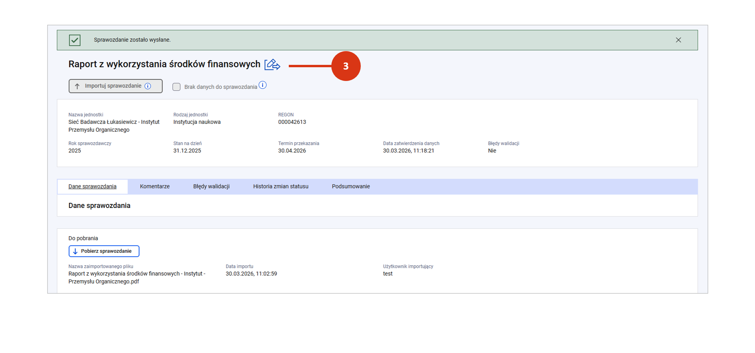Open info tooltip next to Brak danych

pyautogui.click(x=263, y=85)
